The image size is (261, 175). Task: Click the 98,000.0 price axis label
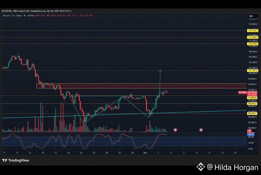click(253, 79)
